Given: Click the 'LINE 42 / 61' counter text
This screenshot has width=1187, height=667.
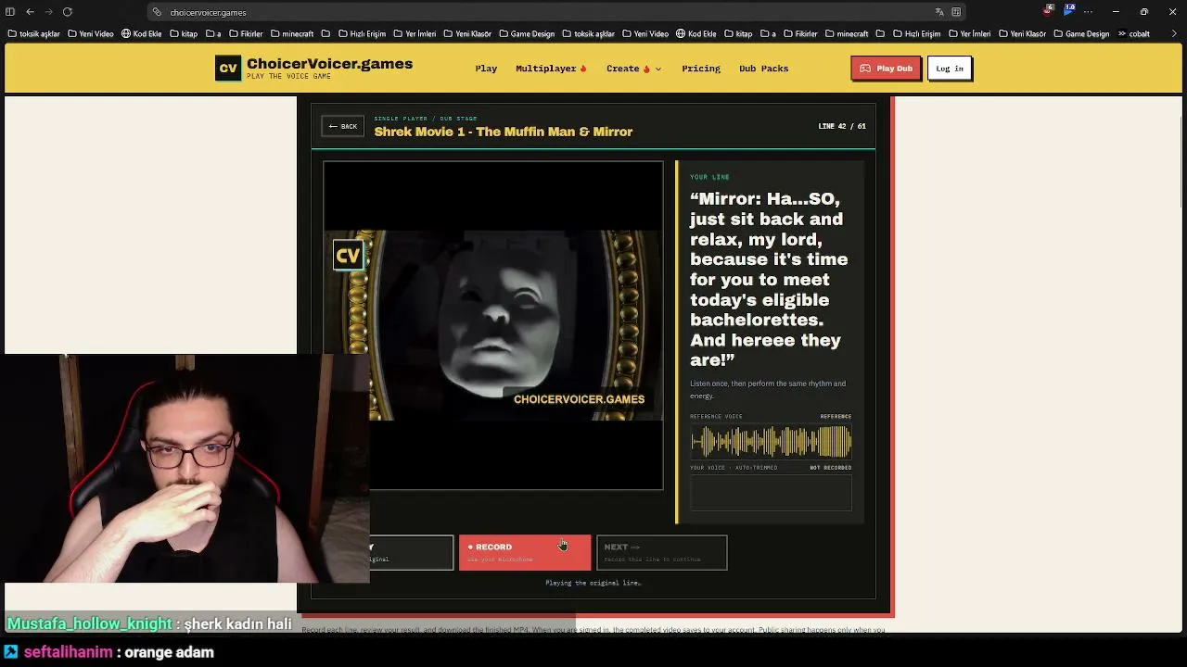Looking at the screenshot, I should [842, 126].
